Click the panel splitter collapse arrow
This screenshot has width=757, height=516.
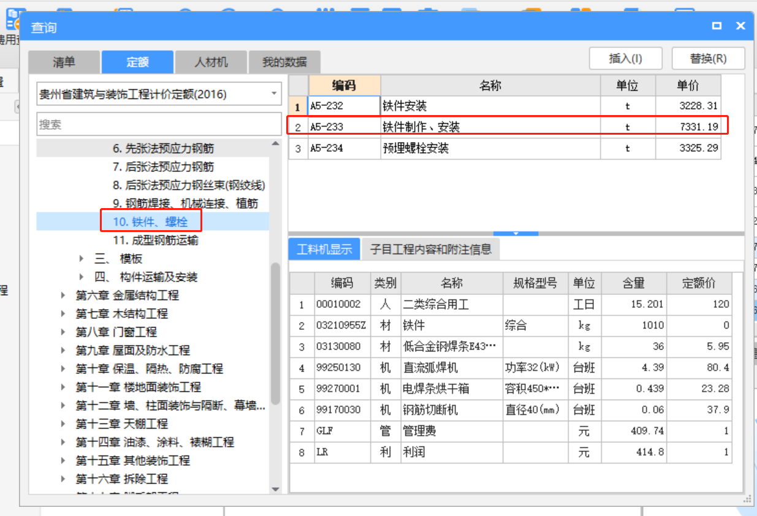pyautogui.click(x=516, y=233)
